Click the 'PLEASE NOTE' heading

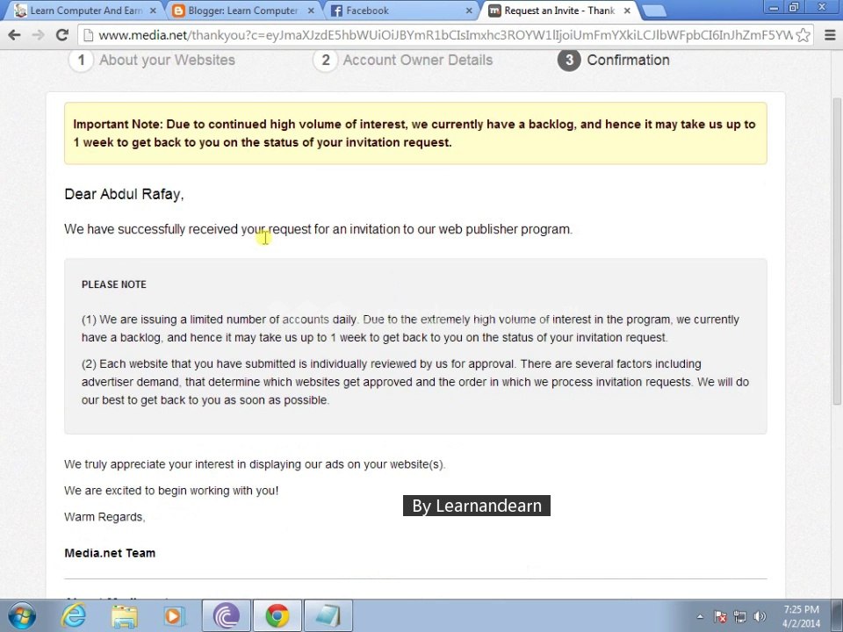[x=114, y=284]
